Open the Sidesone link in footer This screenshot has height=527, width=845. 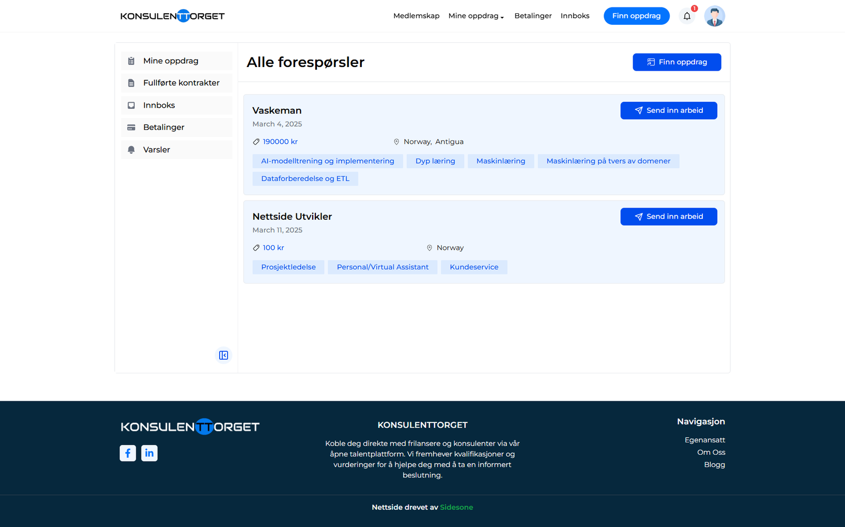point(456,507)
